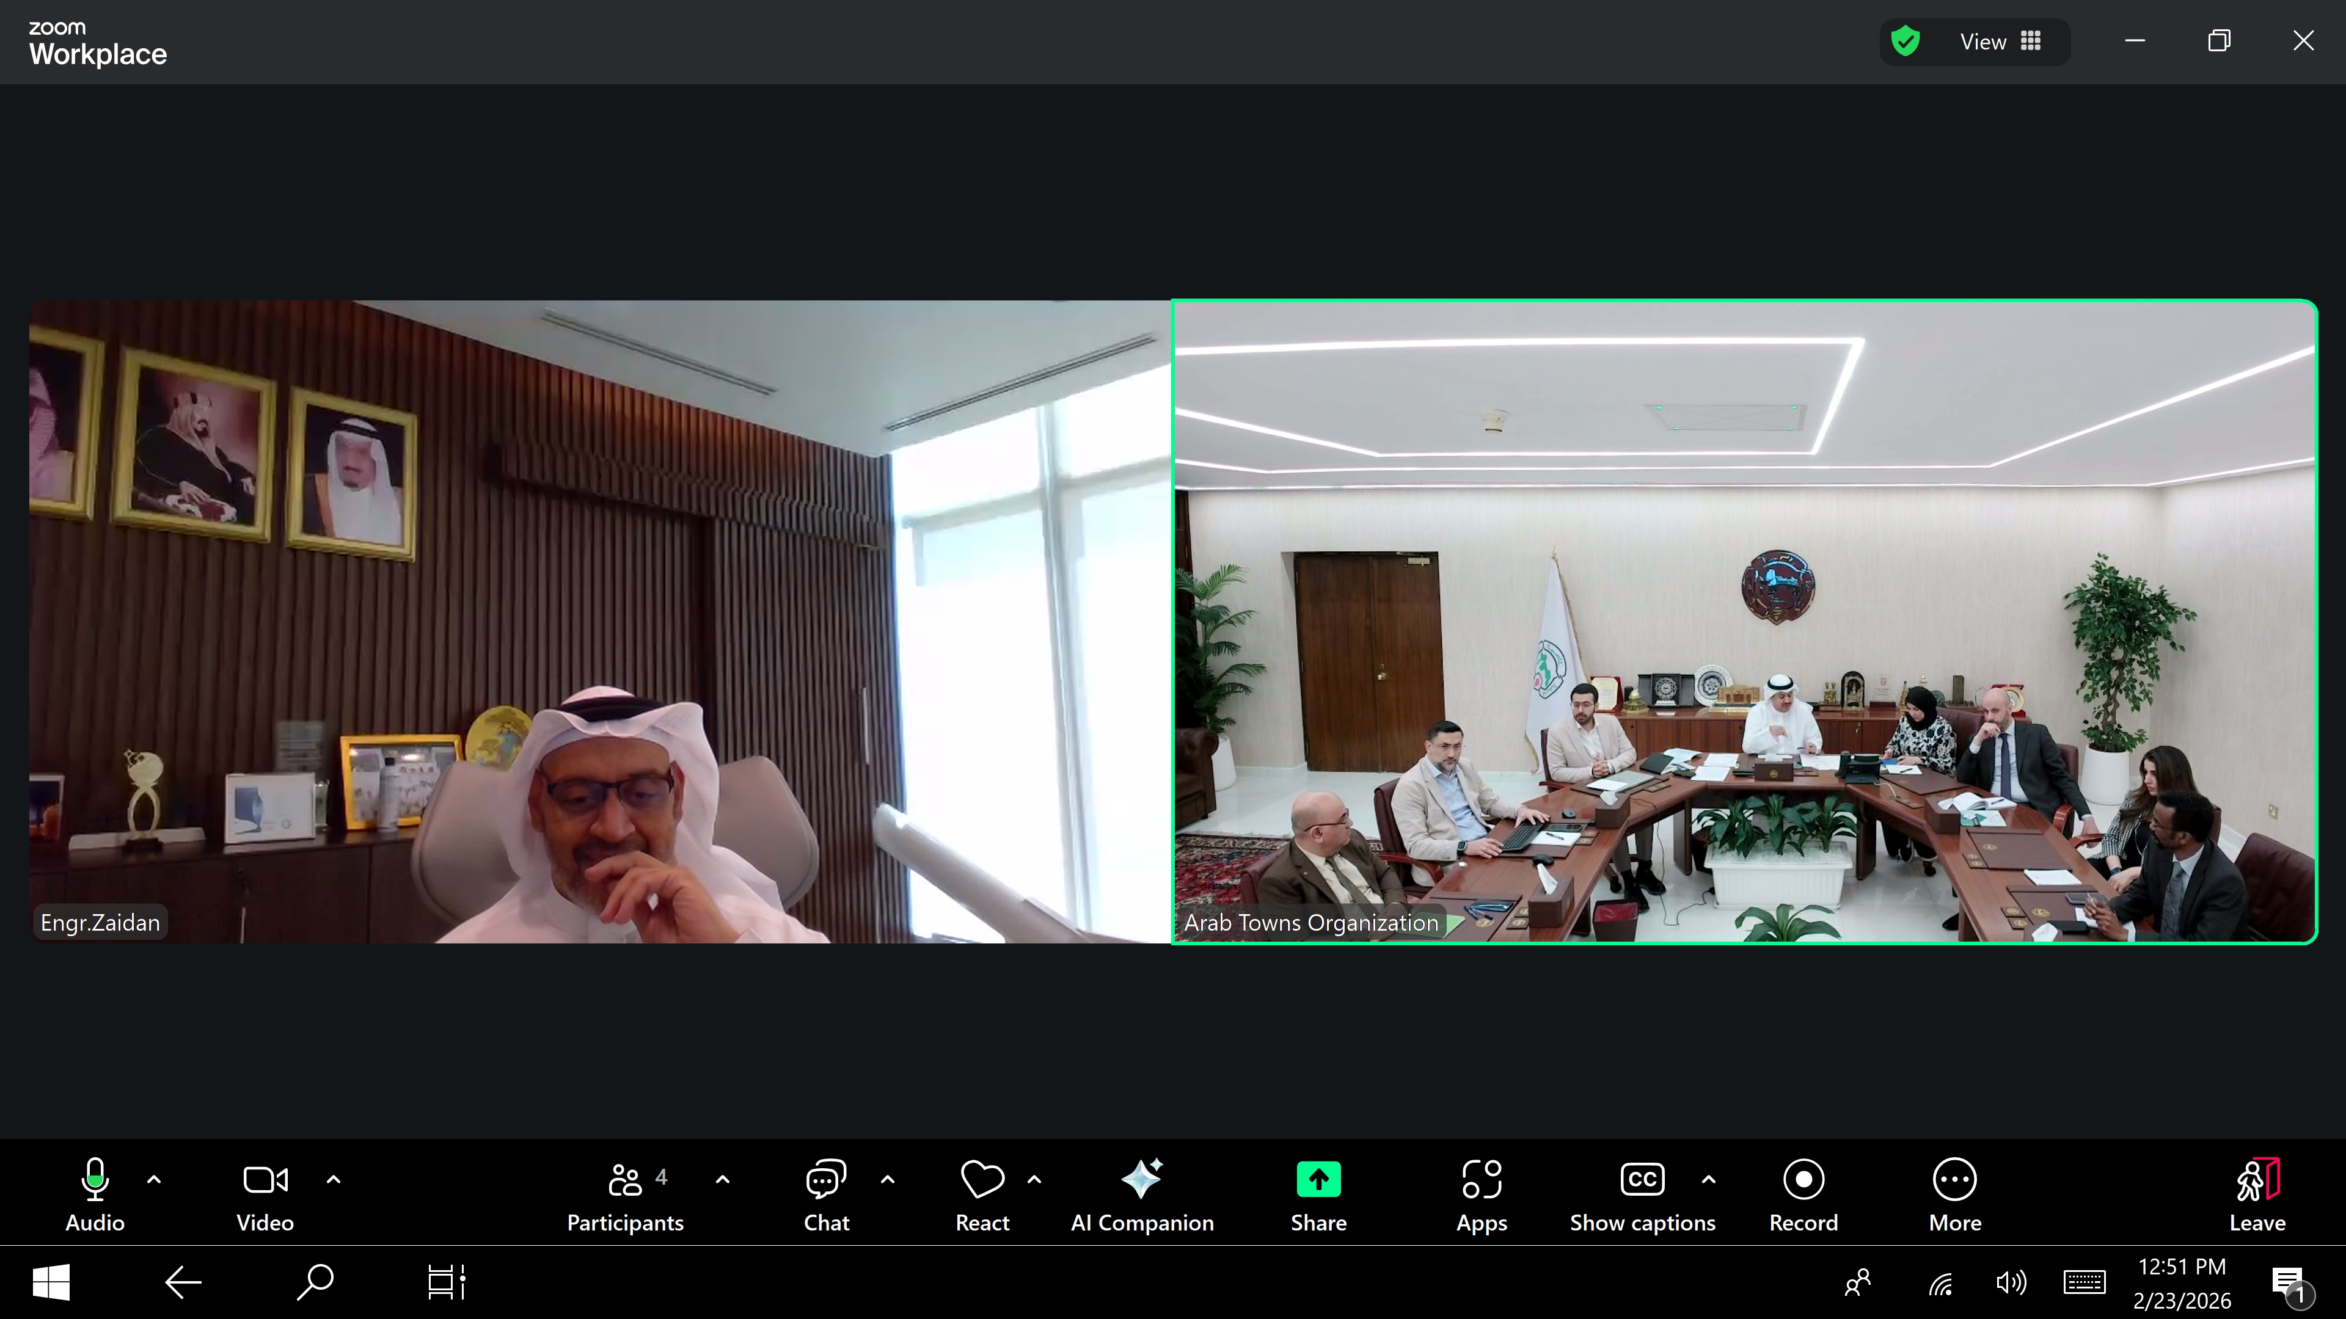Expand video options chevron
The image size is (2346, 1319).
pyautogui.click(x=334, y=1180)
